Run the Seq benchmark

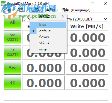(13, 68)
